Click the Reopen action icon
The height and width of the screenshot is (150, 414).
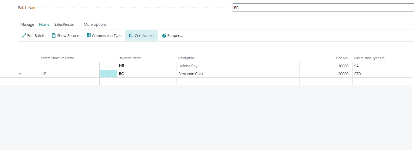coord(164,36)
